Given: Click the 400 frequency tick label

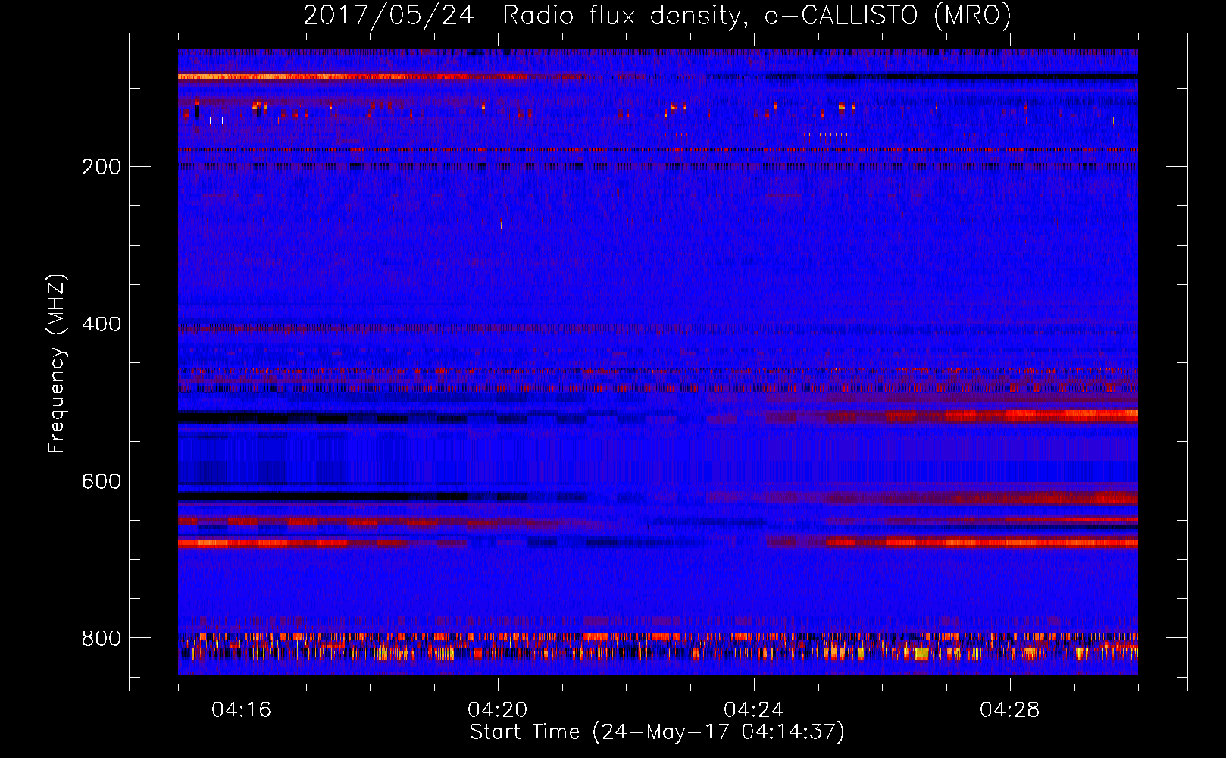Looking at the screenshot, I should pyautogui.click(x=102, y=324).
